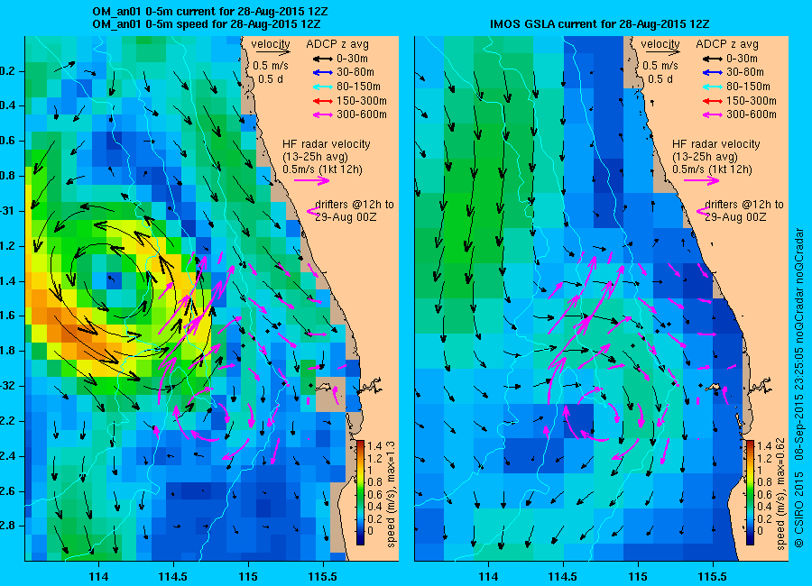Click the small offshore island in IMOS GSLA panel
Screen dimensions: 812x586
click(x=715, y=387)
